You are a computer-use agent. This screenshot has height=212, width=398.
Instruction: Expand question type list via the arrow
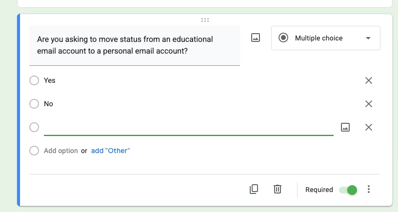pyautogui.click(x=368, y=39)
